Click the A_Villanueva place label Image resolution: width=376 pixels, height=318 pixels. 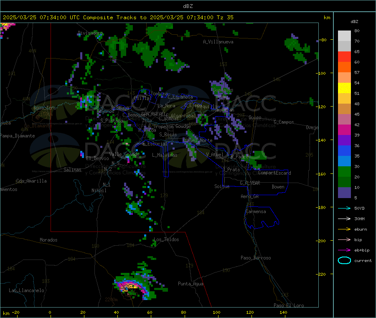pos(218,42)
